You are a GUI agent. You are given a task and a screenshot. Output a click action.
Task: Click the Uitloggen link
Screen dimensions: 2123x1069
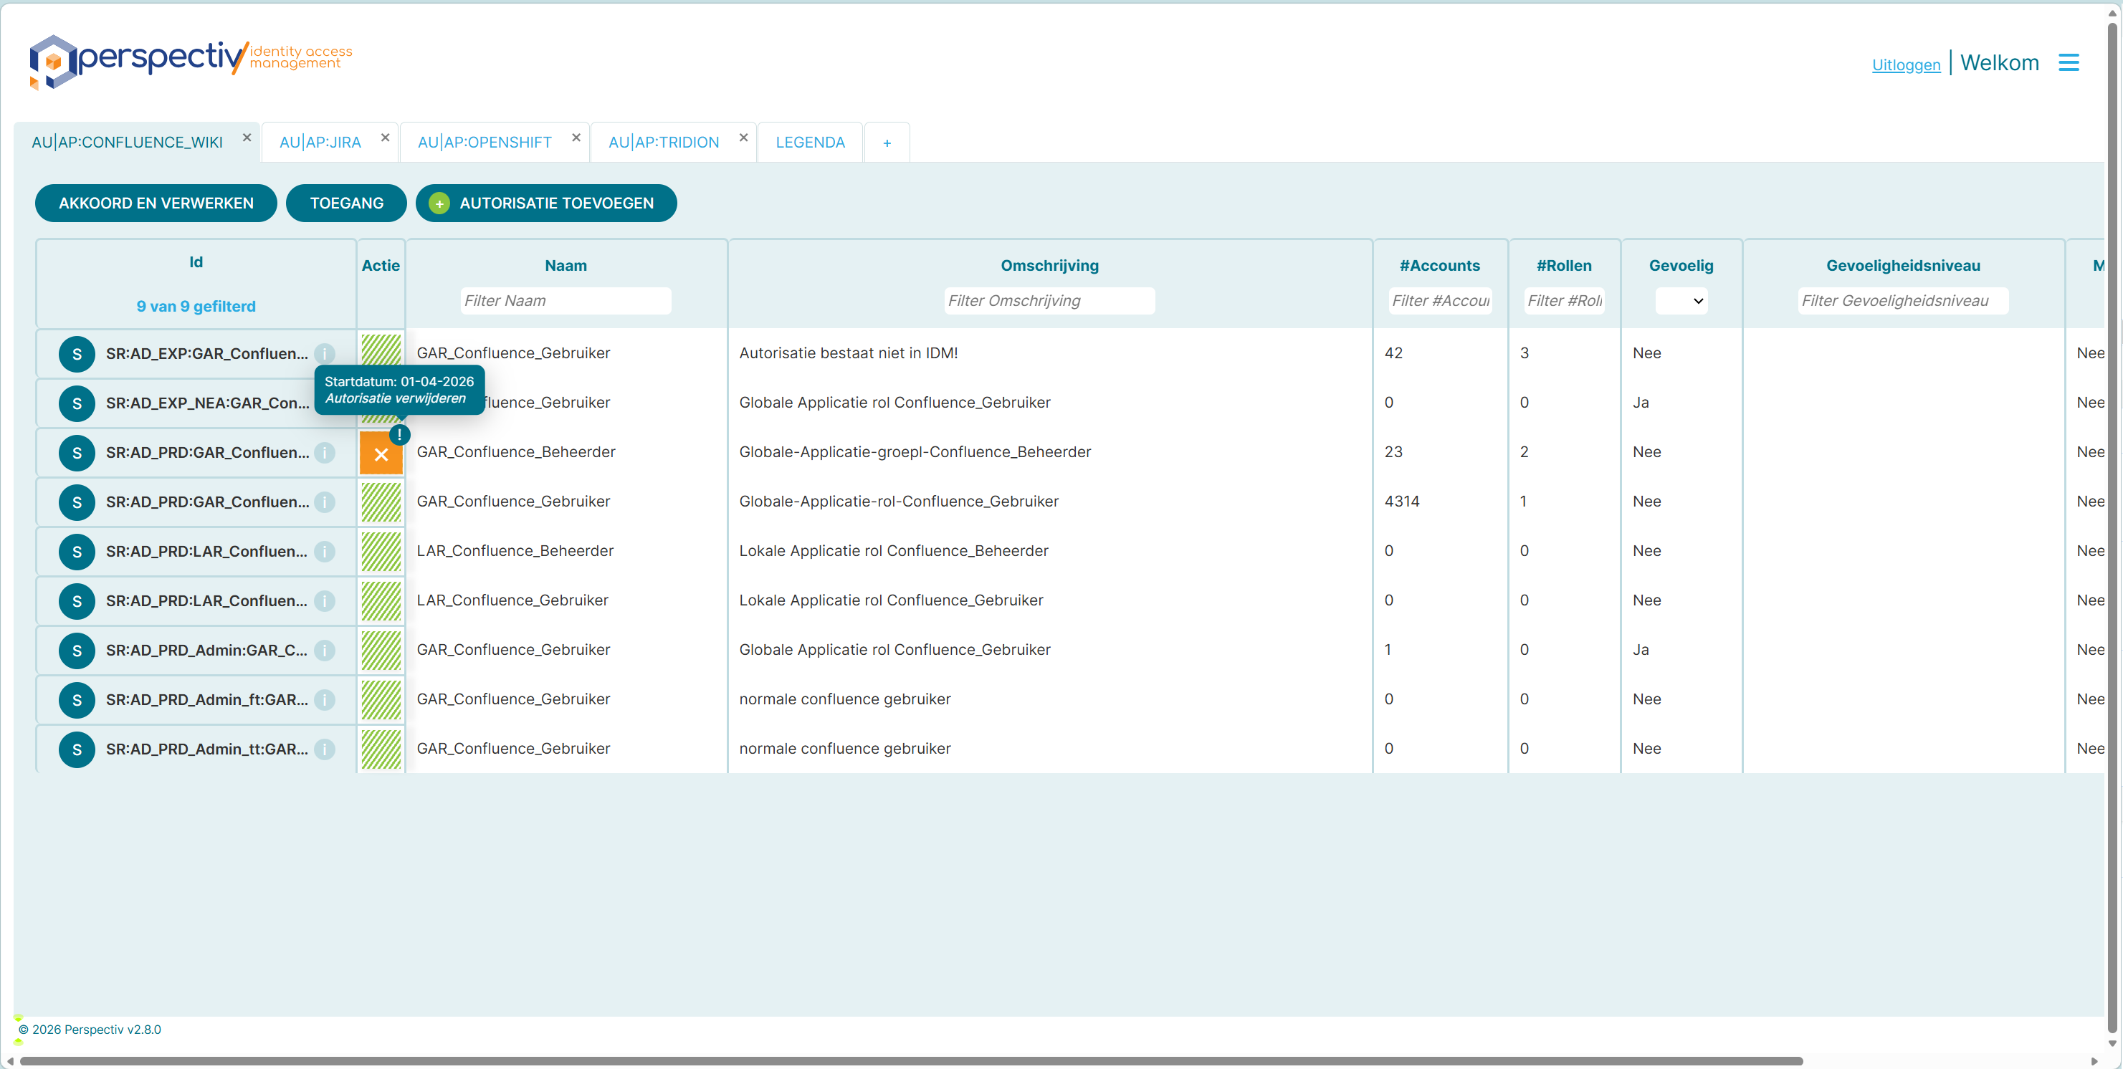pos(1905,65)
